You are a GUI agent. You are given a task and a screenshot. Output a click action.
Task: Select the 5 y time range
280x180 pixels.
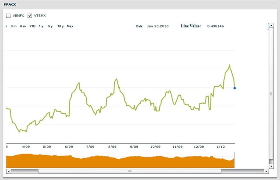[50, 26]
